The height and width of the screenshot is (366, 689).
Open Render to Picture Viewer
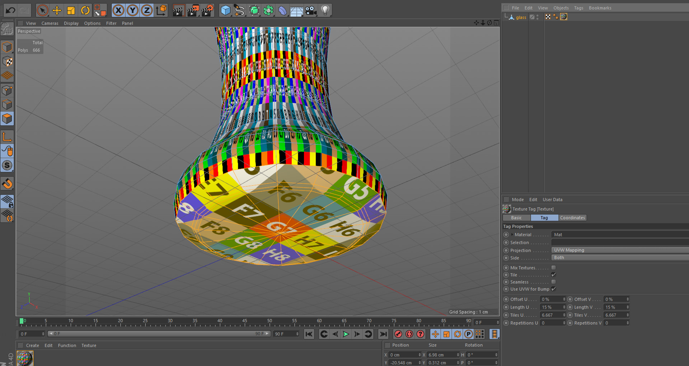(193, 10)
